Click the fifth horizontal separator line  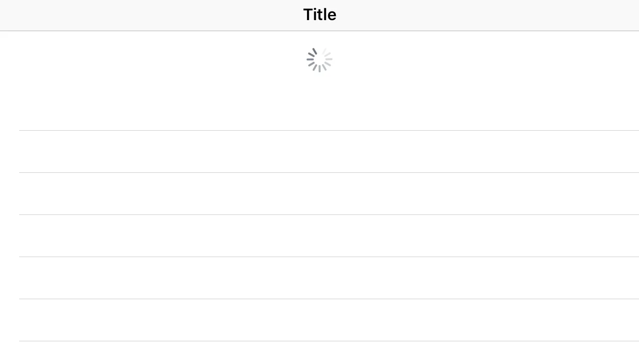coord(319,299)
